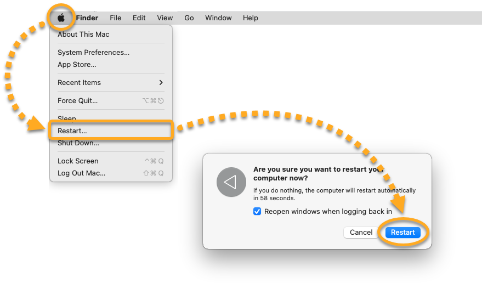The height and width of the screenshot is (283, 482).
Task: Open the Go menu
Action: pyautogui.click(x=189, y=18)
